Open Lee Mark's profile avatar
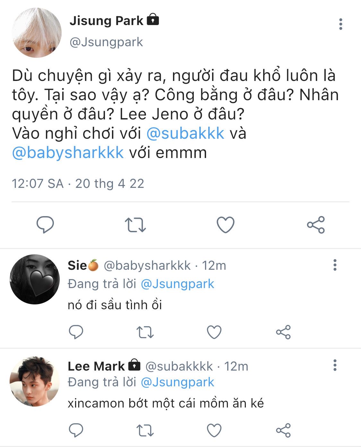 (x=35, y=381)
